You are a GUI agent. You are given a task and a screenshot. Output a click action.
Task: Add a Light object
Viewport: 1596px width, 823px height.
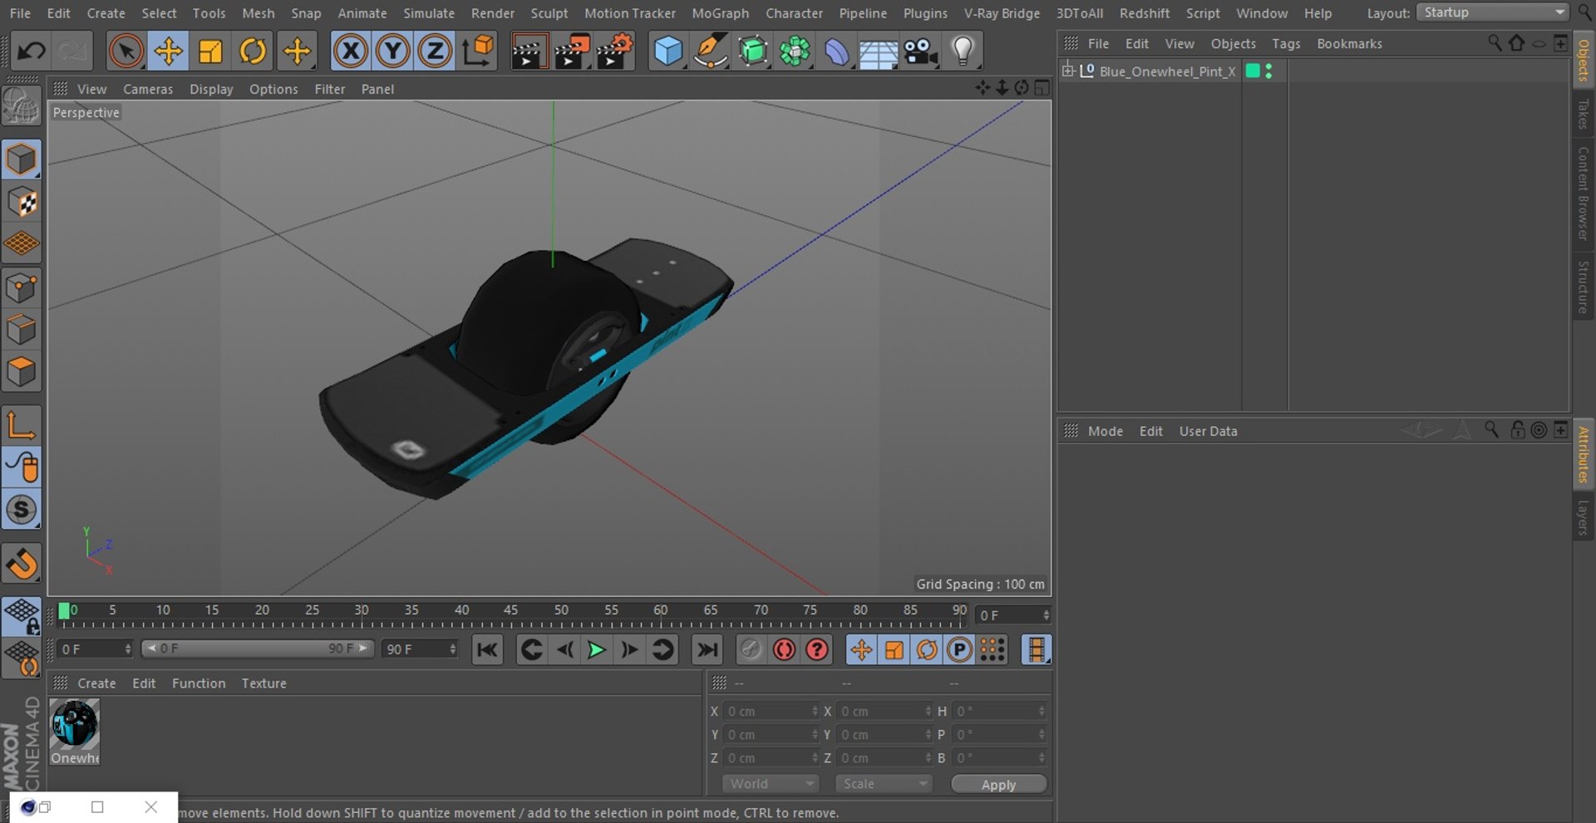pyautogui.click(x=963, y=51)
